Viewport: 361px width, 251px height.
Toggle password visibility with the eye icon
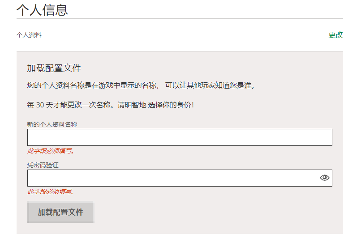coord(324,178)
